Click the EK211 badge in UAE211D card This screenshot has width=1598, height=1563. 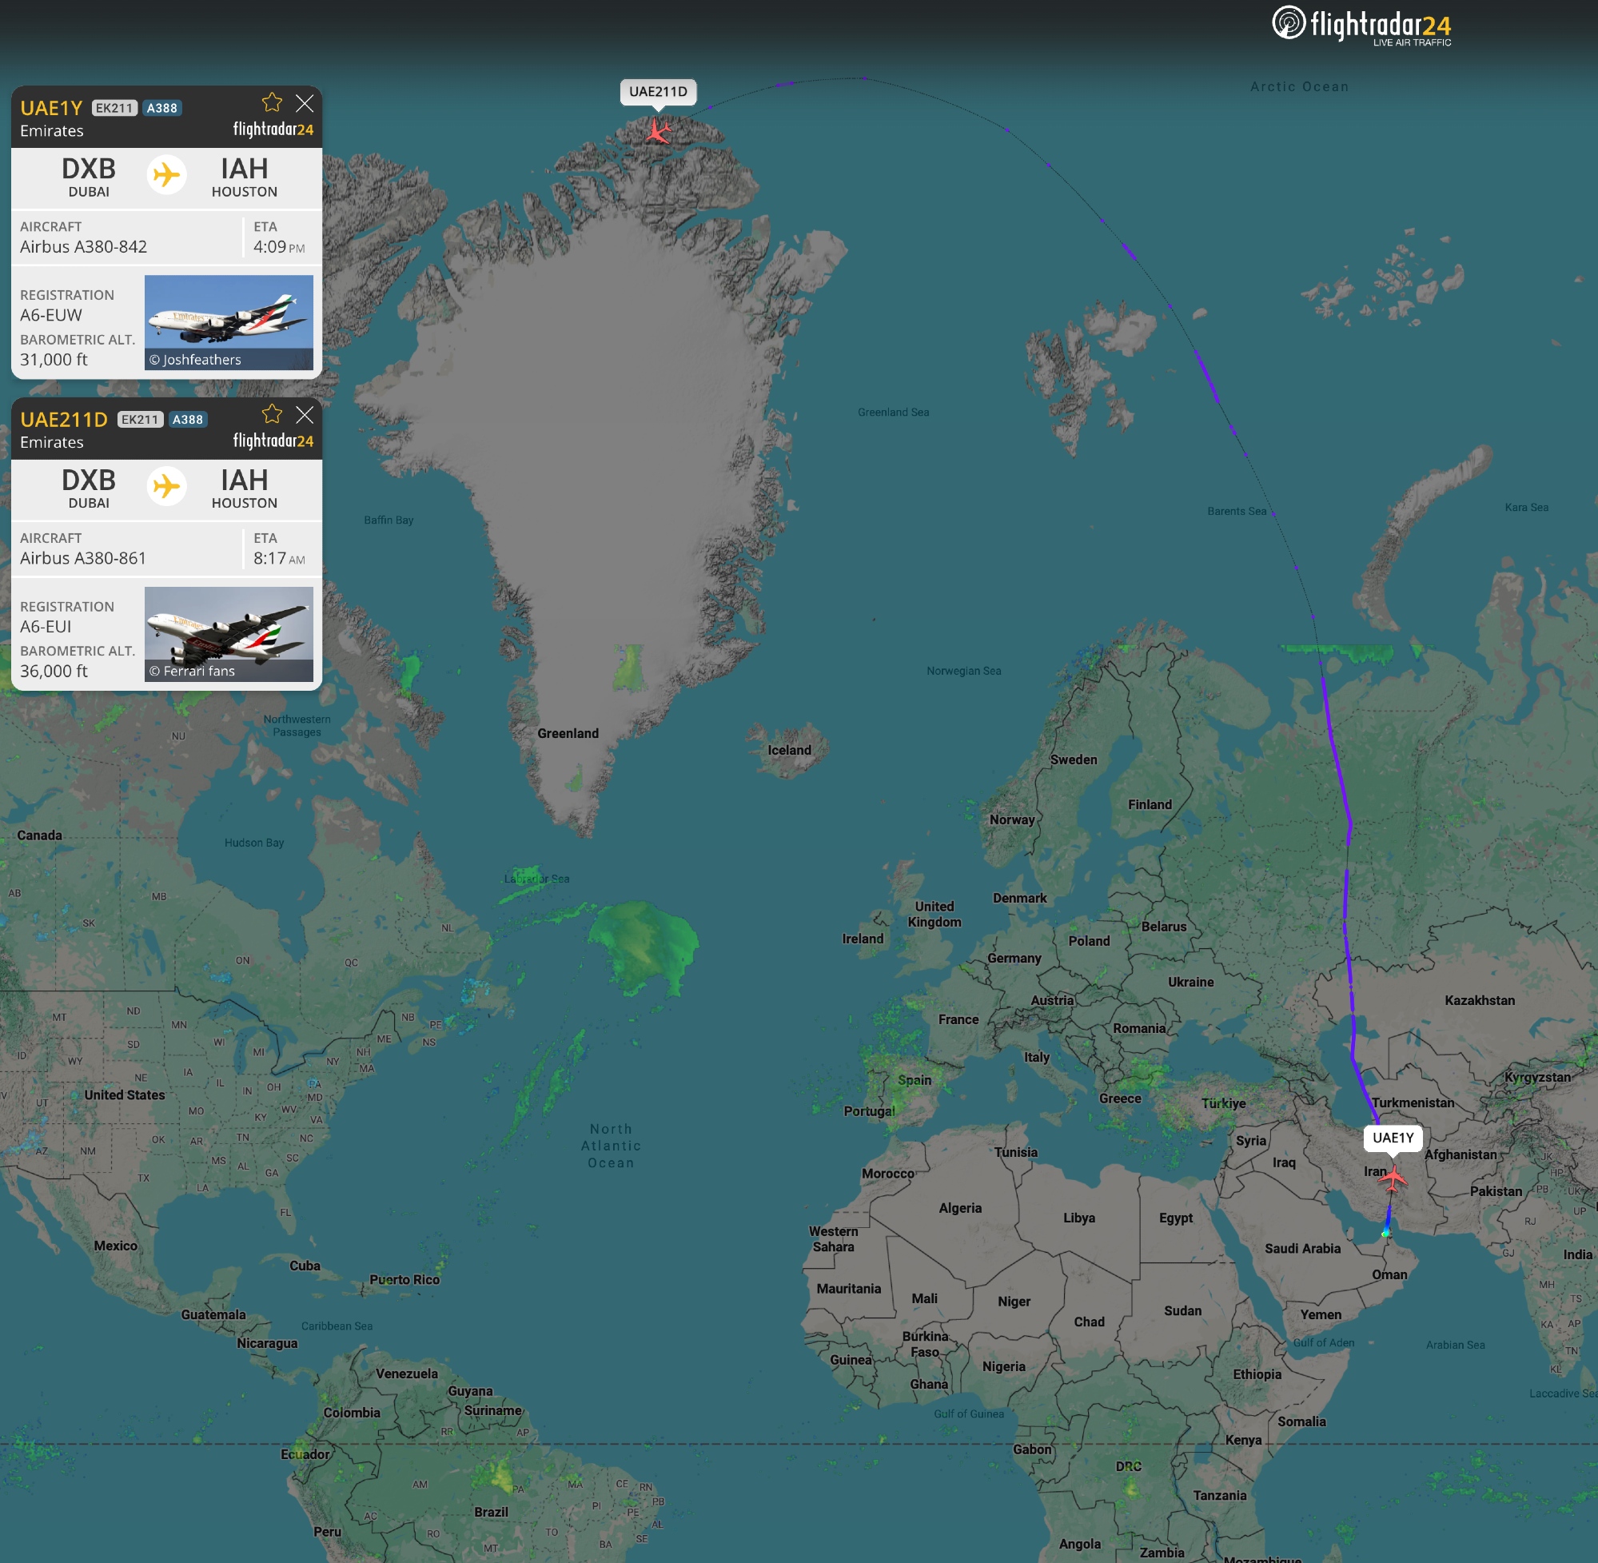click(140, 420)
